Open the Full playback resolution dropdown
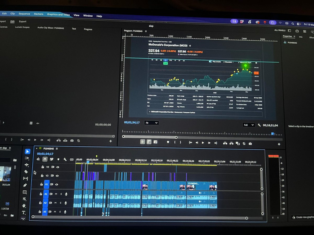Viewport: 314px width, 235px height. click(x=248, y=125)
